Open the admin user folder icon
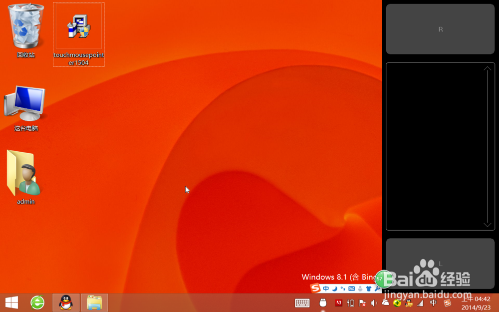This screenshot has width=499, height=312. [x=25, y=177]
